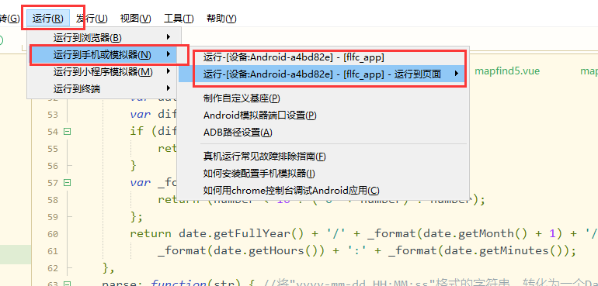Open the 发行(U) menu
Image resolution: width=598 pixels, height=286 pixels.
tap(92, 19)
